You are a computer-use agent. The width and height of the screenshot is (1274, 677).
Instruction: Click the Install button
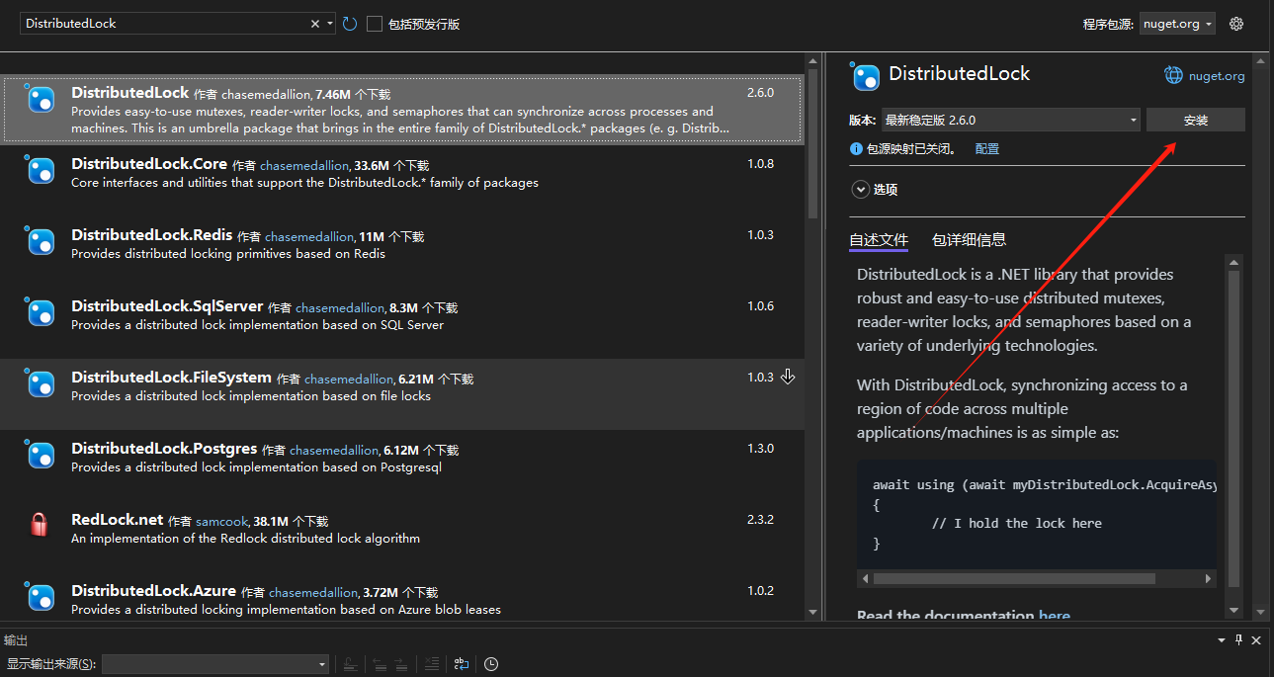(x=1195, y=121)
